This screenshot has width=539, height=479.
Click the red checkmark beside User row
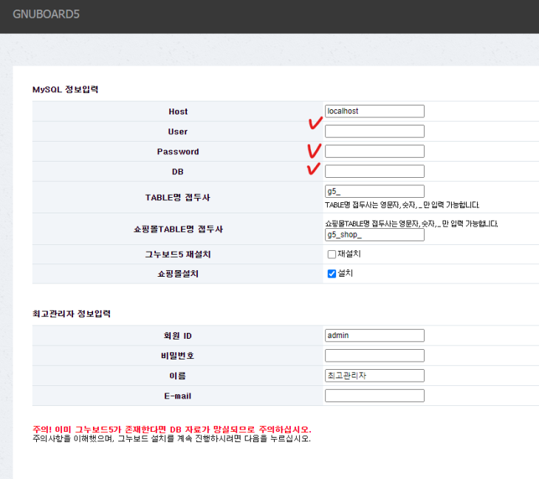tap(314, 125)
